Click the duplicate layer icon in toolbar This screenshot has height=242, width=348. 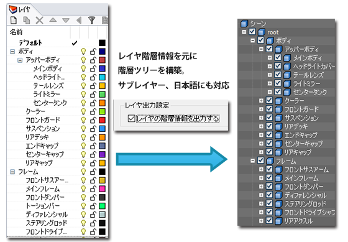pos(27,21)
